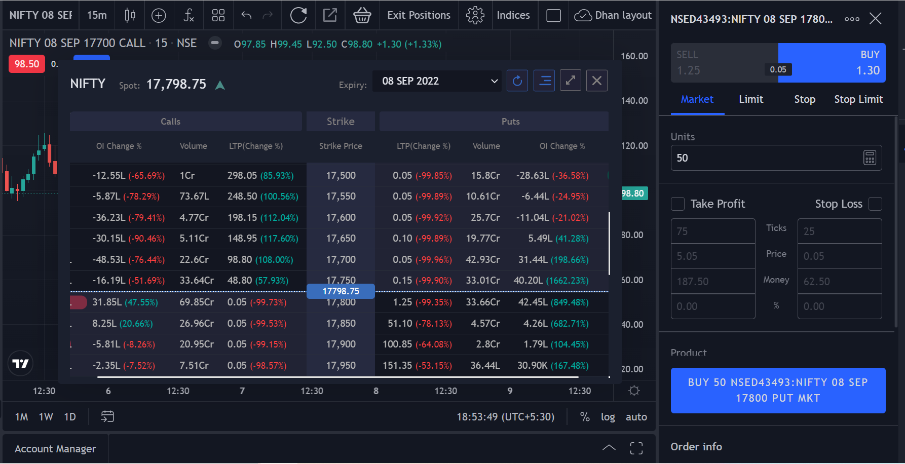Open the basket order icon
The height and width of the screenshot is (464, 905).
pyautogui.click(x=362, y=15)
